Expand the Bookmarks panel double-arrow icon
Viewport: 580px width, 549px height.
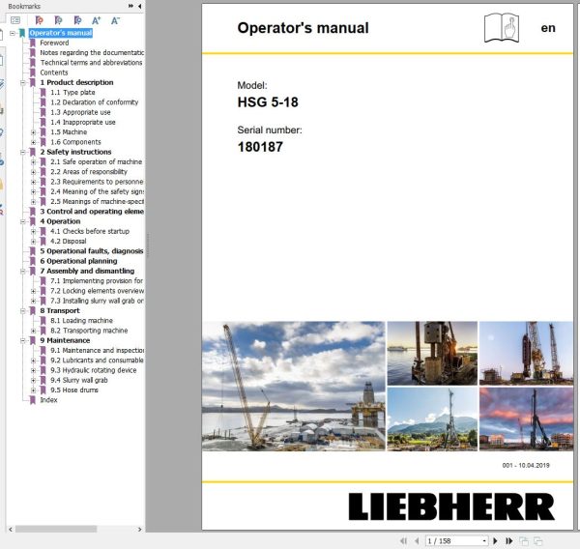coord(130,6)
